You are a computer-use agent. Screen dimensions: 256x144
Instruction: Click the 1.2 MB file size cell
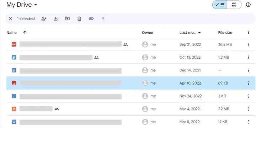click(x=224, y=57)
